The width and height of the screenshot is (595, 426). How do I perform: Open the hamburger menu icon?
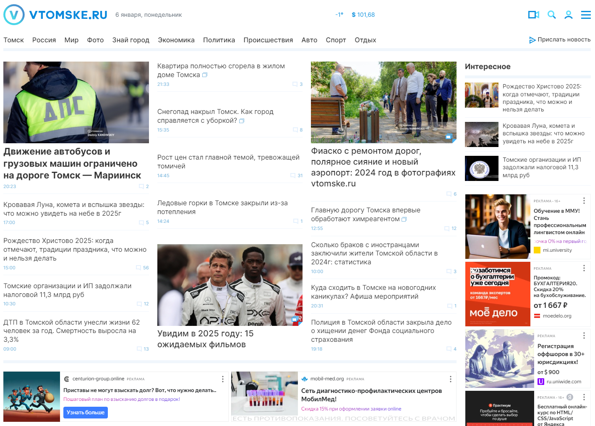(x=586, y=15)
